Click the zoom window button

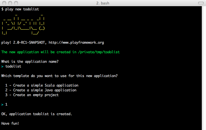pyautogui.click(x=15, y=3)
